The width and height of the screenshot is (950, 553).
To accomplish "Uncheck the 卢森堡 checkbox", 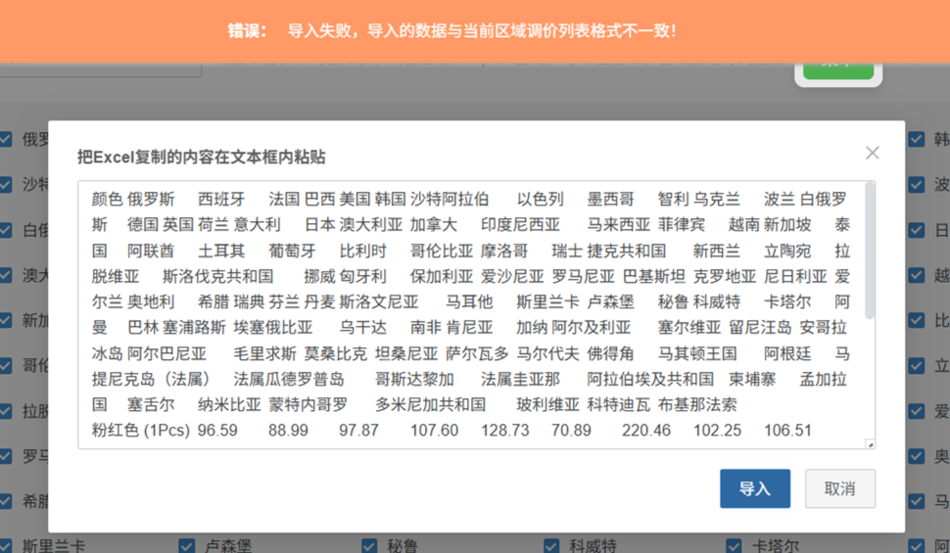I will point(187,545).
